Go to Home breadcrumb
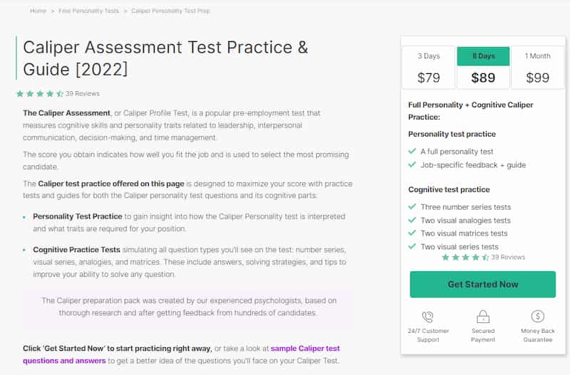 (38, 11)
